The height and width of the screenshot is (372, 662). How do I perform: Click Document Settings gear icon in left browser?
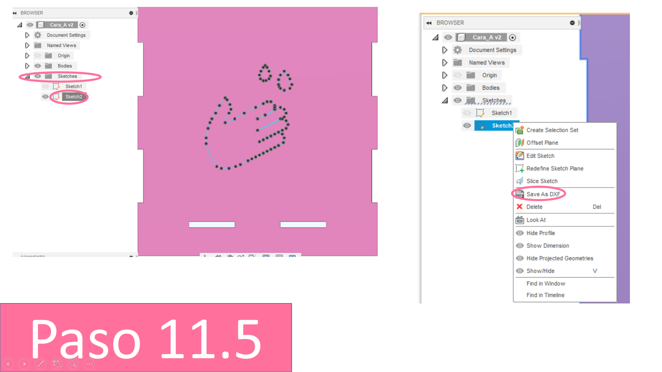[38, 35]
